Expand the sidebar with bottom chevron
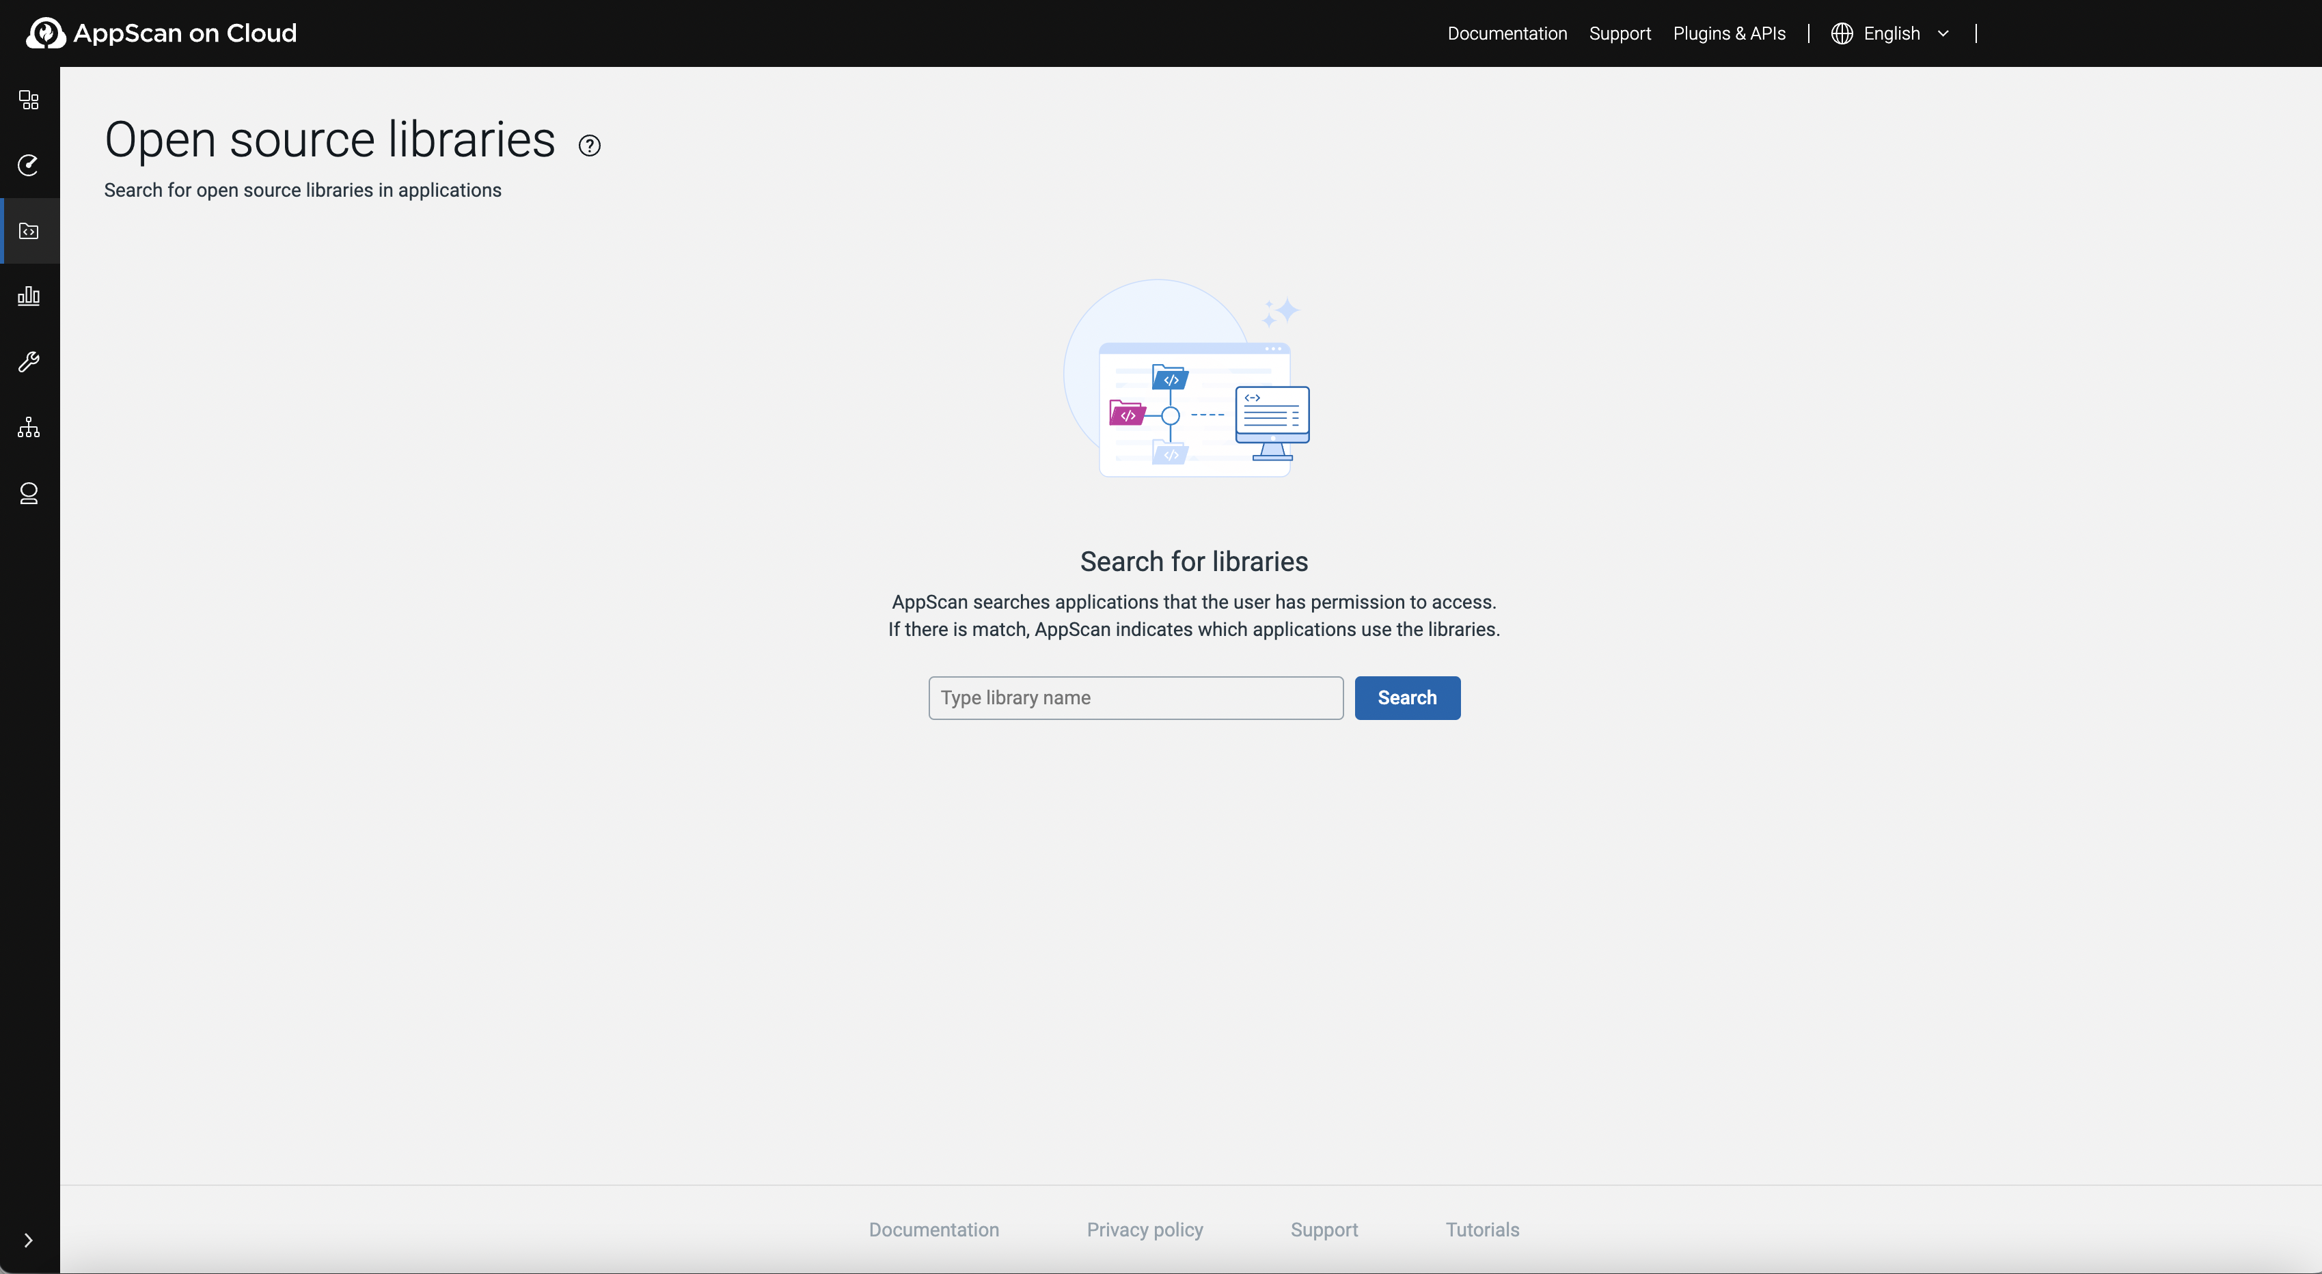Screen dimensions: 2322x1274 (x=29, y=1241)
